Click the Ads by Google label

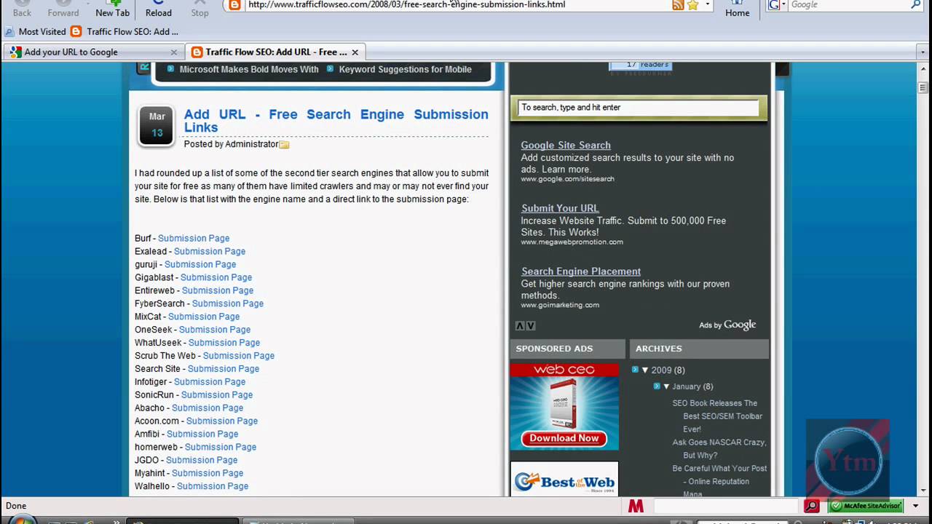727,325
